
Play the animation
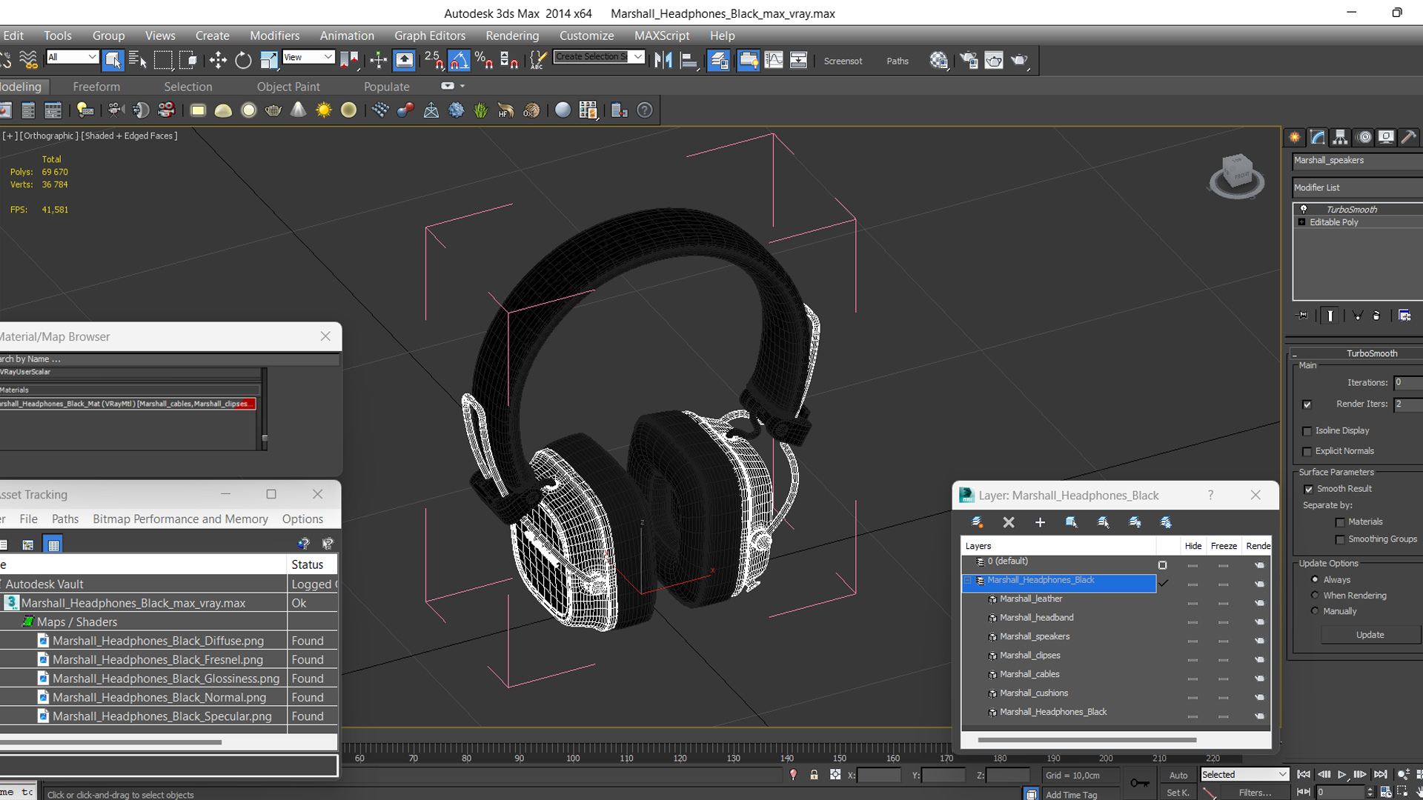point(1342,775)
